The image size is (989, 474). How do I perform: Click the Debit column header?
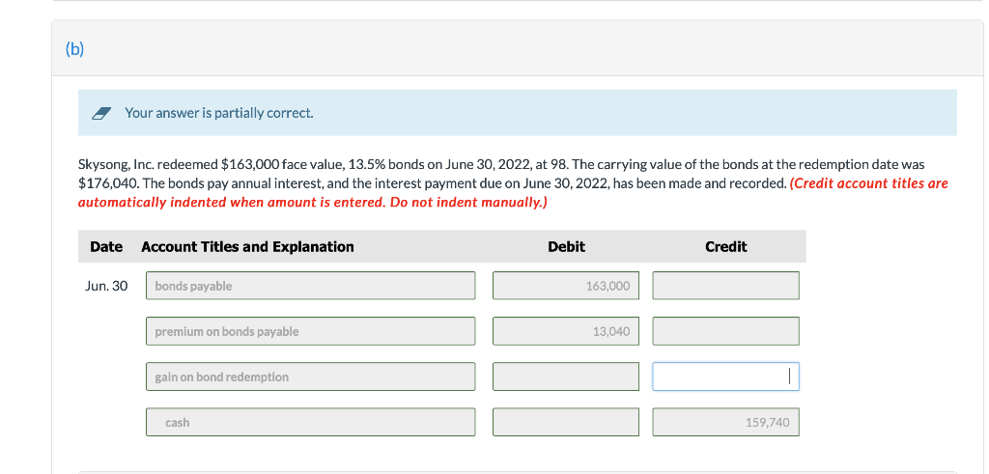566,246
